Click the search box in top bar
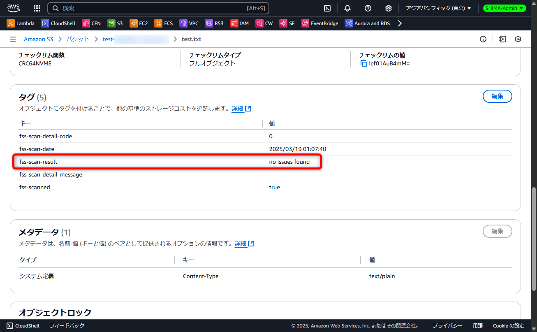 point(158,8)
